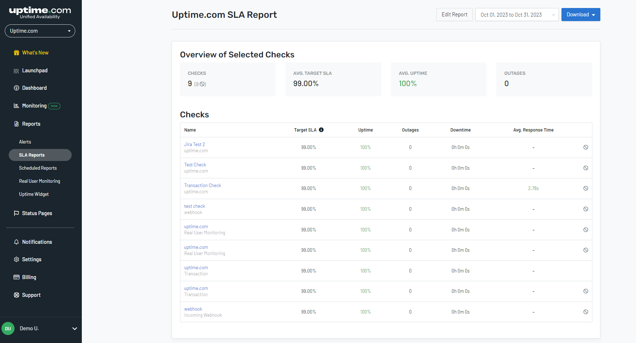Click the Dashboard gauge icon
Screen dimensions: 636x343
point(16,88)
